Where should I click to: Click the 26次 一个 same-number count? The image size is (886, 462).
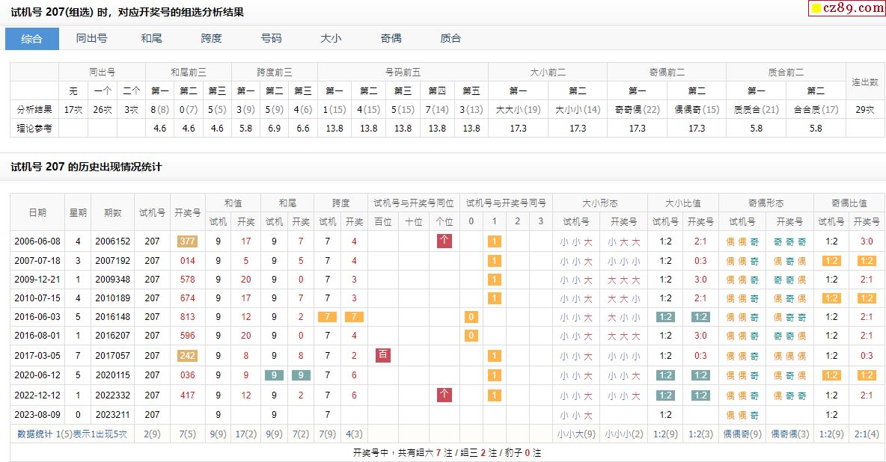pyautogui.click(x=103, y=110)
